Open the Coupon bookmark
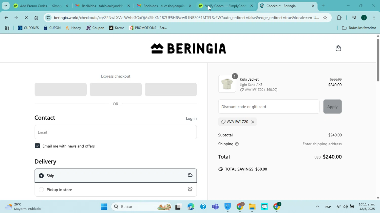Screen dimensions: 380x213 tap(95, 28)
